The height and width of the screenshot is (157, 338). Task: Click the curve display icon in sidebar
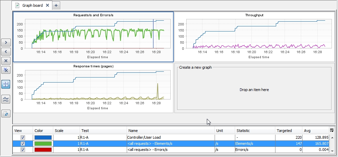[x=6, y=99]
